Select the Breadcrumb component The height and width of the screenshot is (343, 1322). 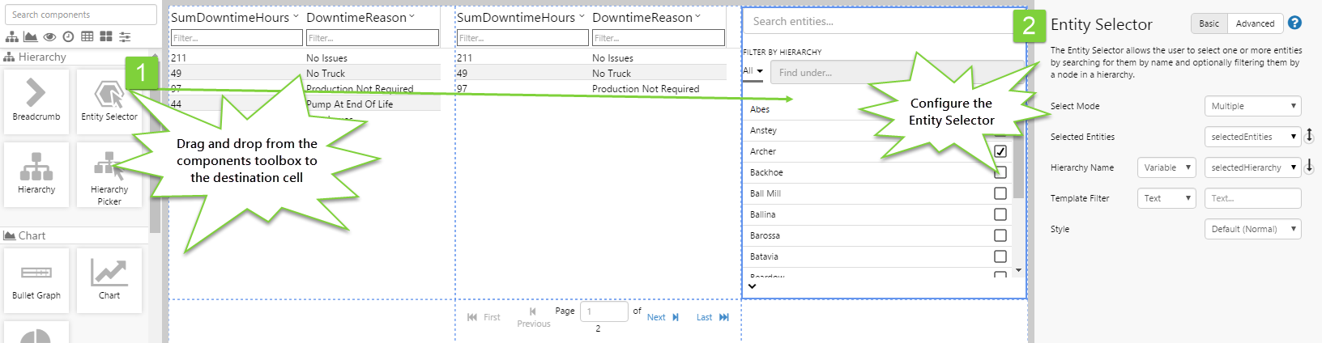pos(36,100)
